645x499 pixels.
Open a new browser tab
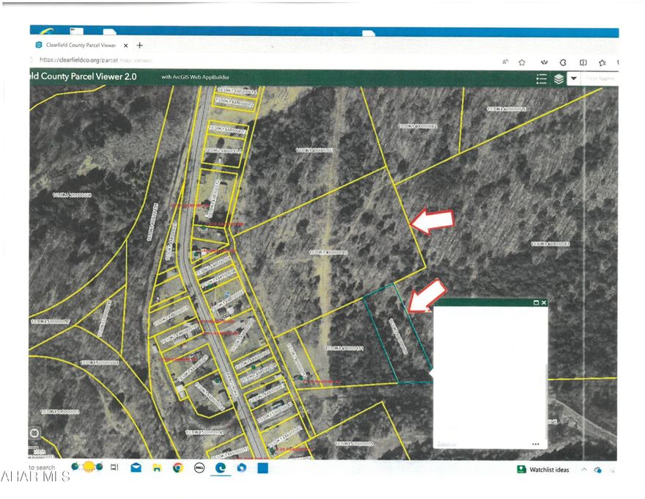click(139, 45)
